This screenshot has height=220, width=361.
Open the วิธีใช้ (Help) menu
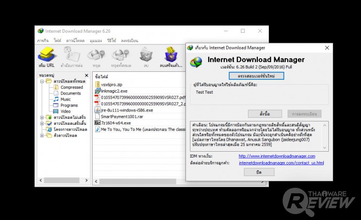point(112,41)
